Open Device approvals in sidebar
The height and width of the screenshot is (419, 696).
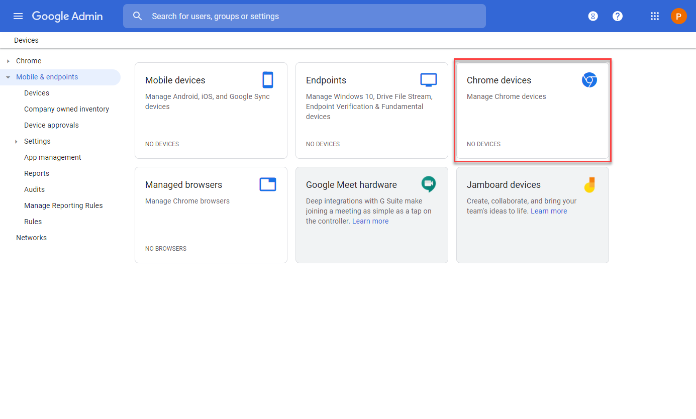point(51,125)
